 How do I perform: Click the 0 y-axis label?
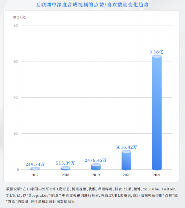pyautogui.click(x=18, y=169)
